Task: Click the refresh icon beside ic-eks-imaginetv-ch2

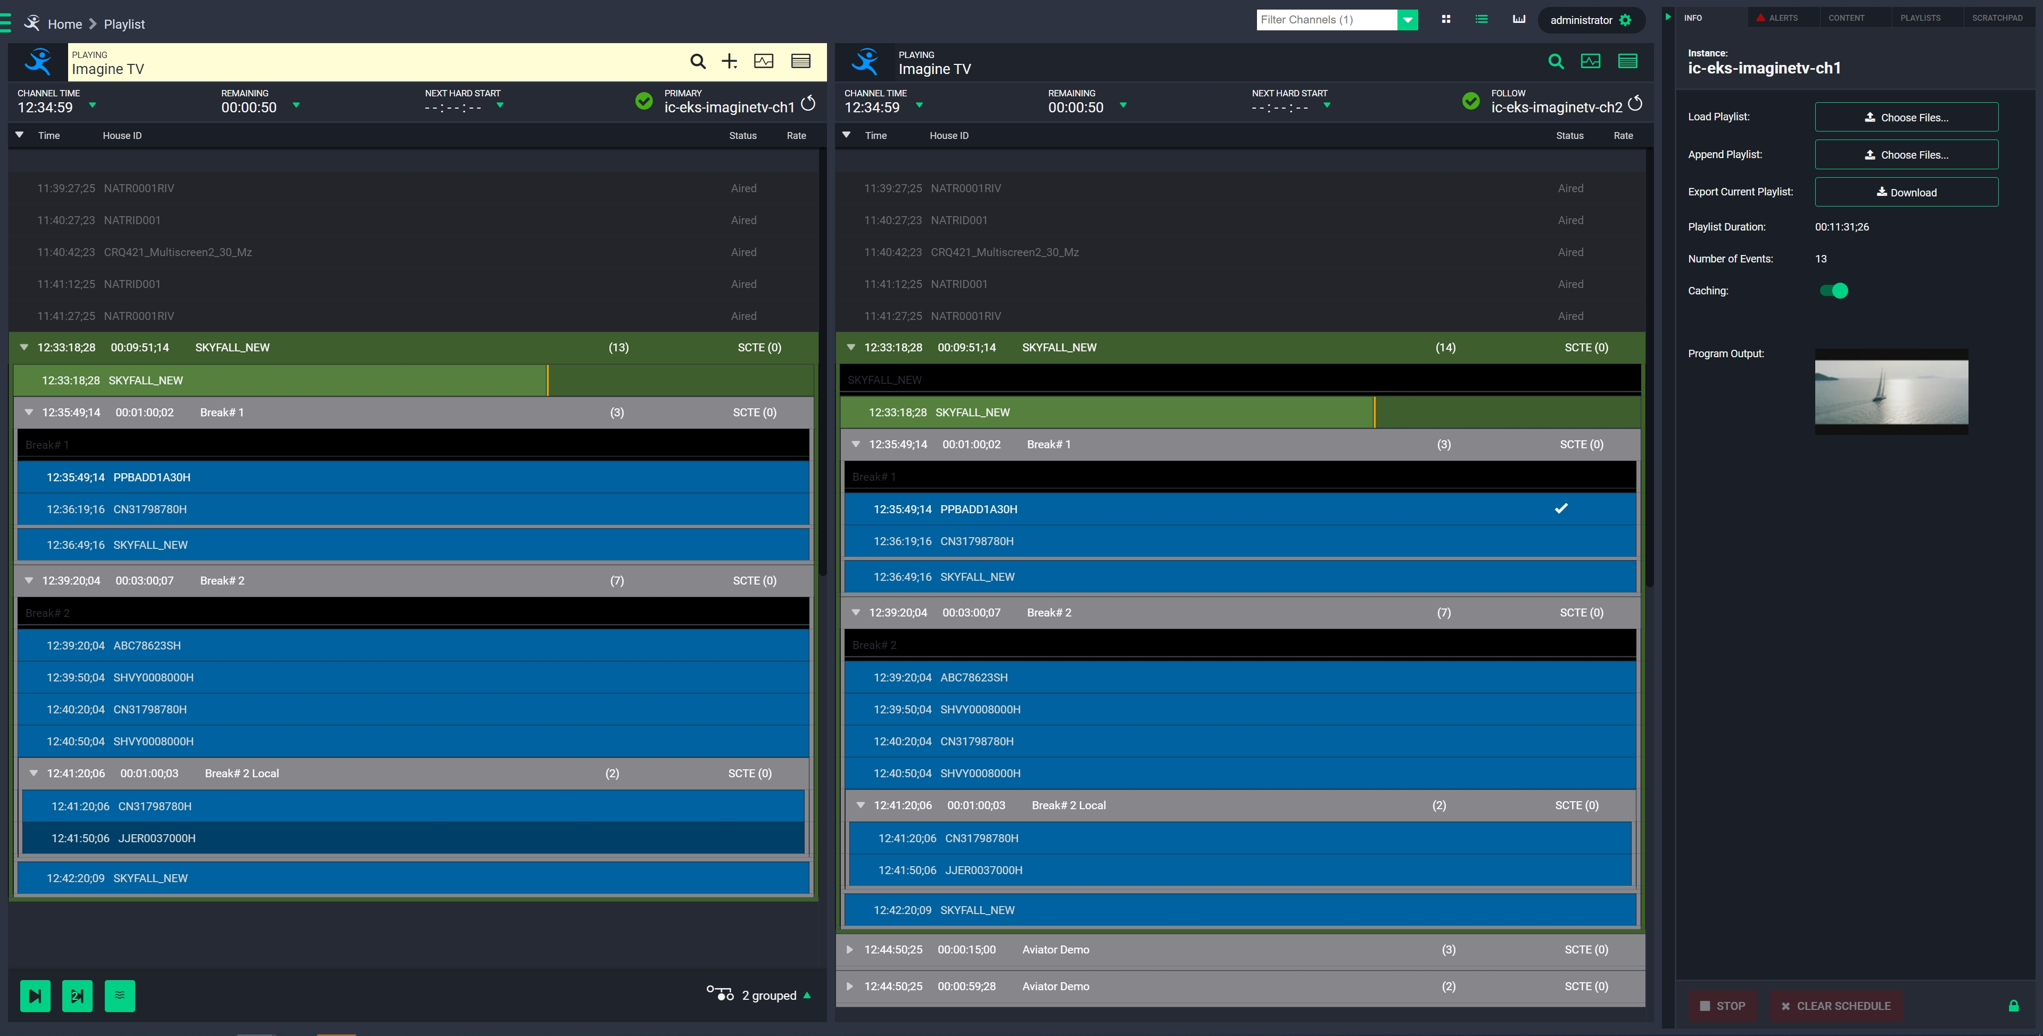Action: pyautogui.click(x=1634, y=104)
